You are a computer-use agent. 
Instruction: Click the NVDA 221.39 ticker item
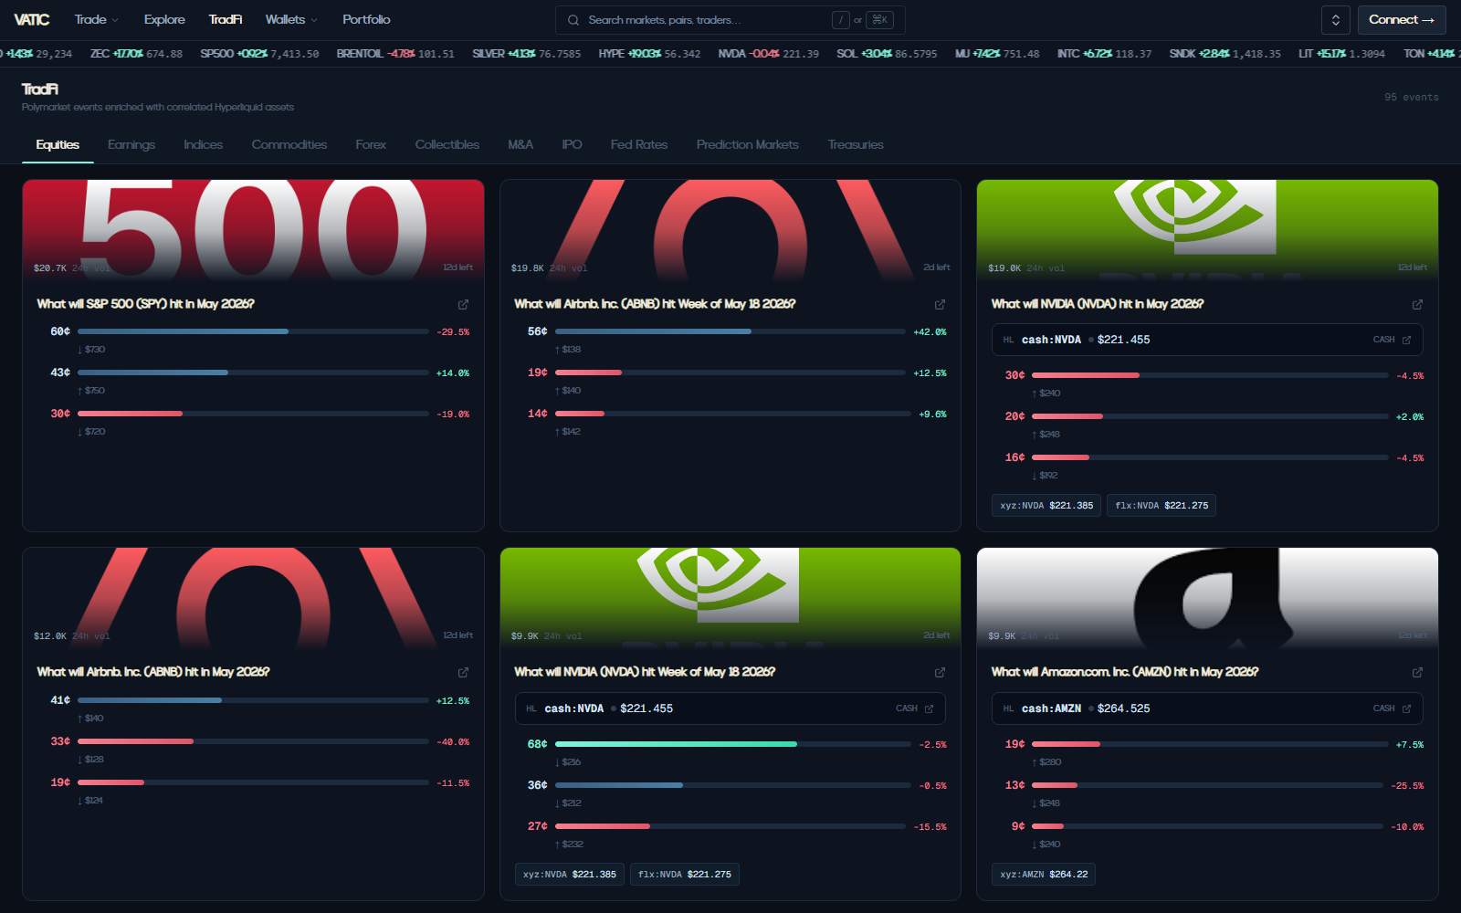(x=768, y=54)
